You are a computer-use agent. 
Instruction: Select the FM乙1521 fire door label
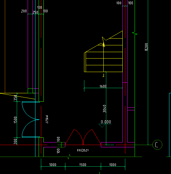(x=83, y=151)
